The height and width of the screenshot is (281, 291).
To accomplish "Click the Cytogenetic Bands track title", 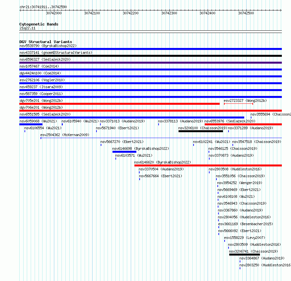I will [39, 24].
